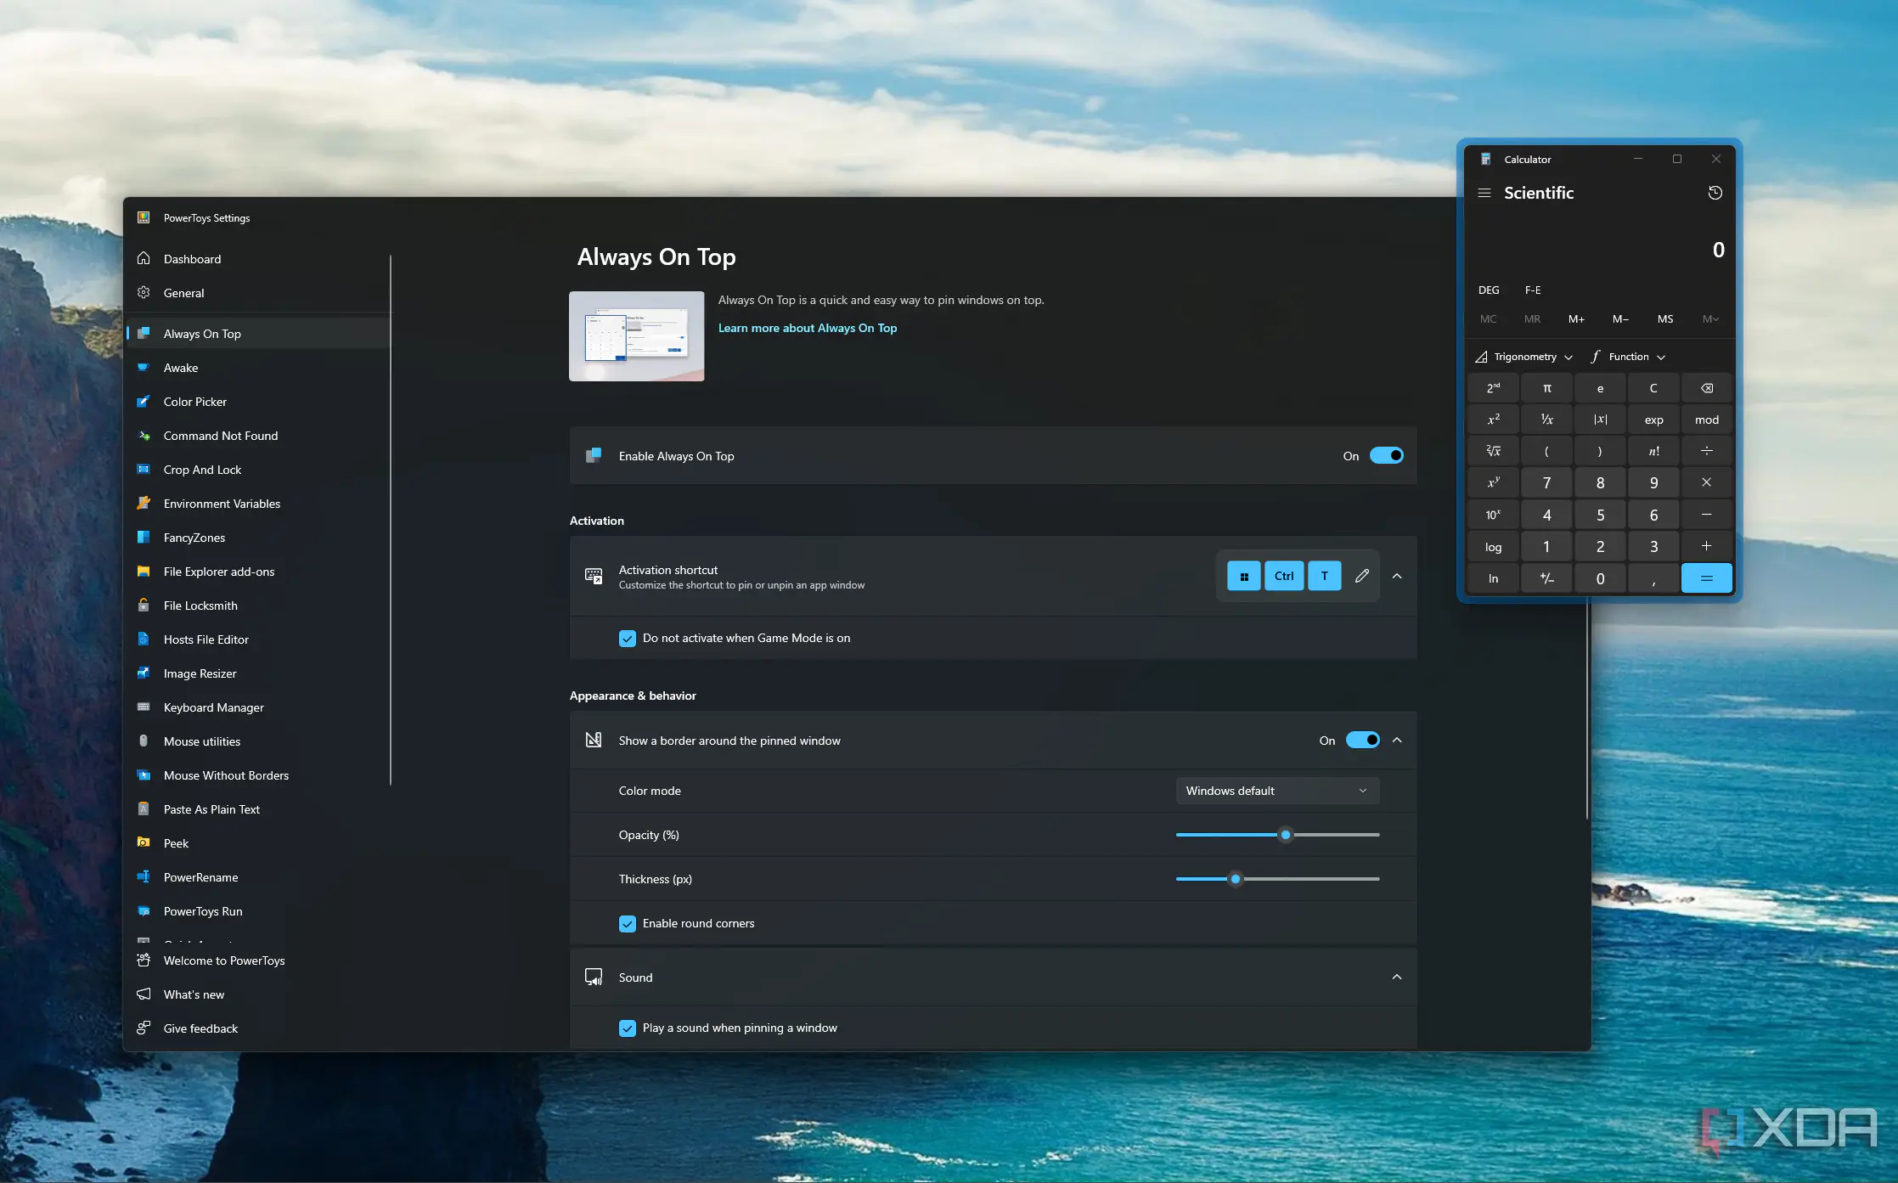The width and height of the screenshot is (1898, 1183).
Task: Uncheck Enable round corners checkbox
Action: coord(628,924)
